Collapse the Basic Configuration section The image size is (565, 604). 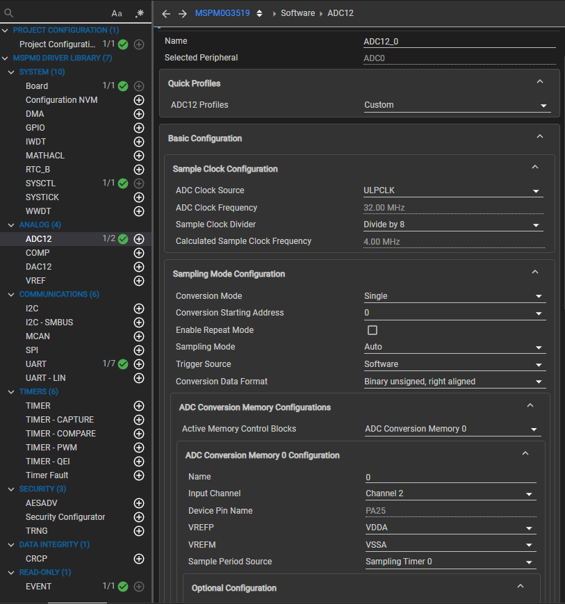click(x=540, y=137)
